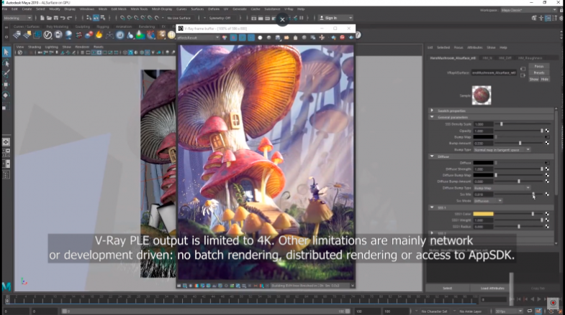Click the go to input connection icon

[523, 69]
